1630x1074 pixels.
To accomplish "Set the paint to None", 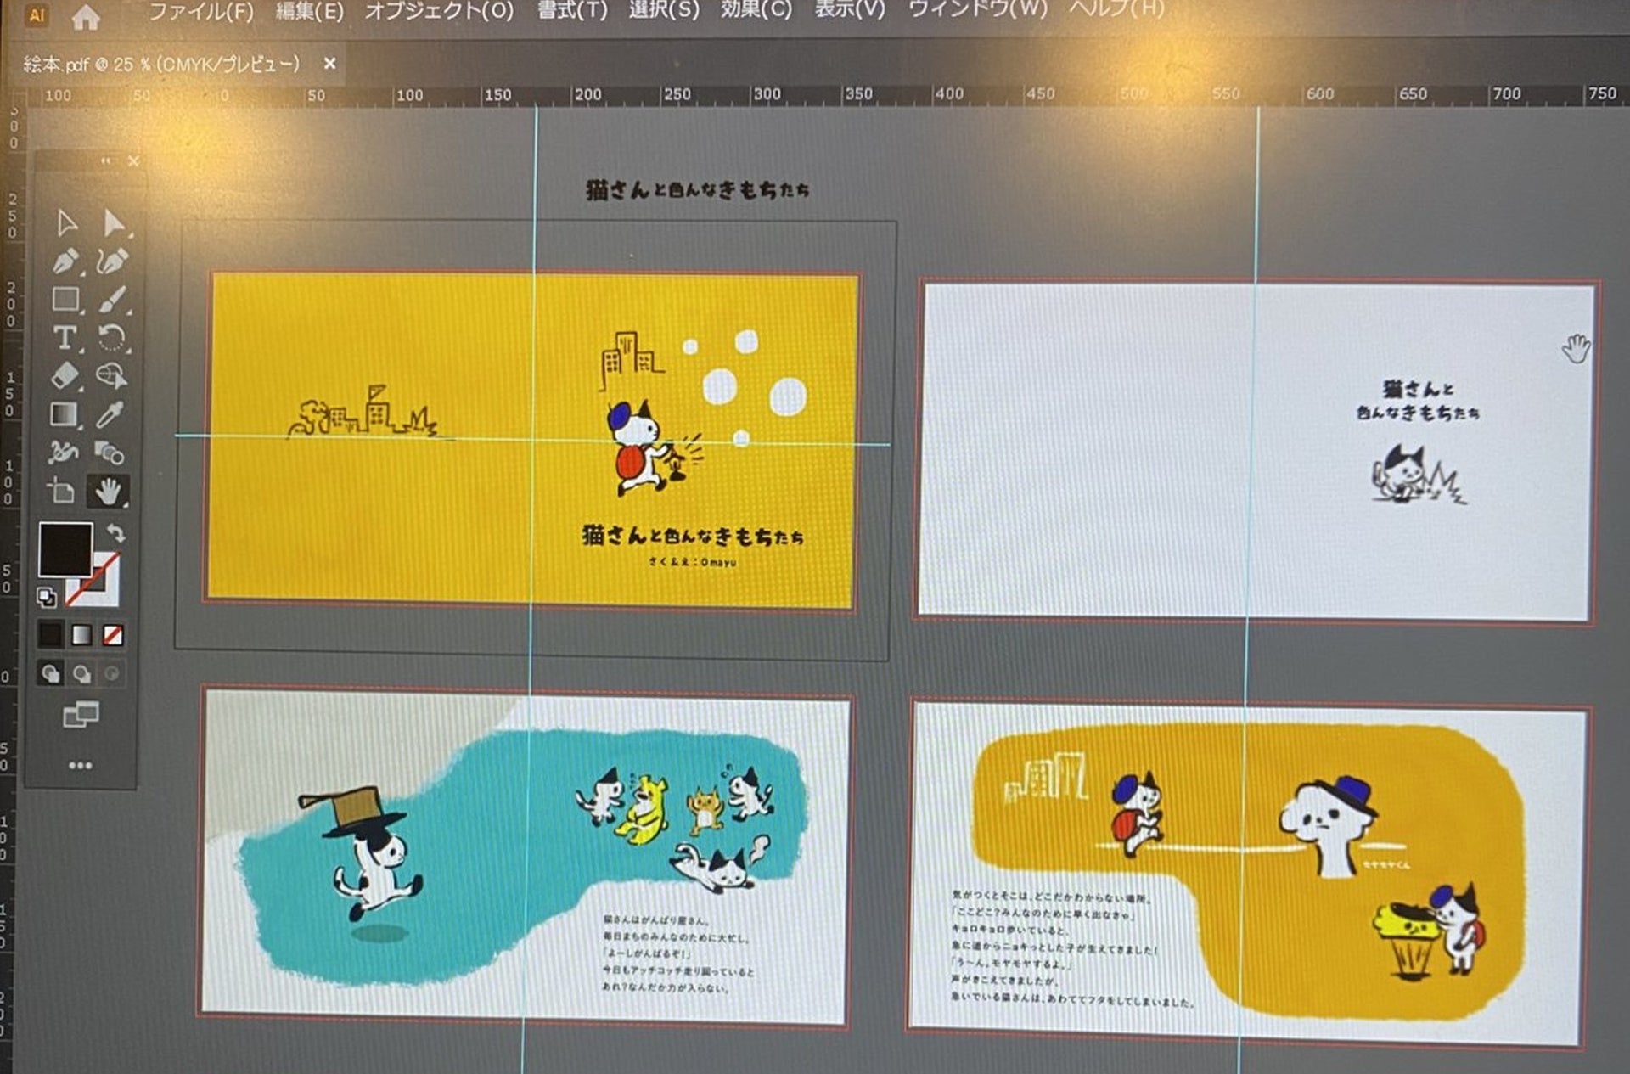I will 113,635.
